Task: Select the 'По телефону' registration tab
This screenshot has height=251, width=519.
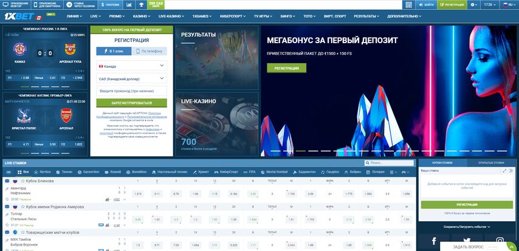Action: click(x=150, y=51)
